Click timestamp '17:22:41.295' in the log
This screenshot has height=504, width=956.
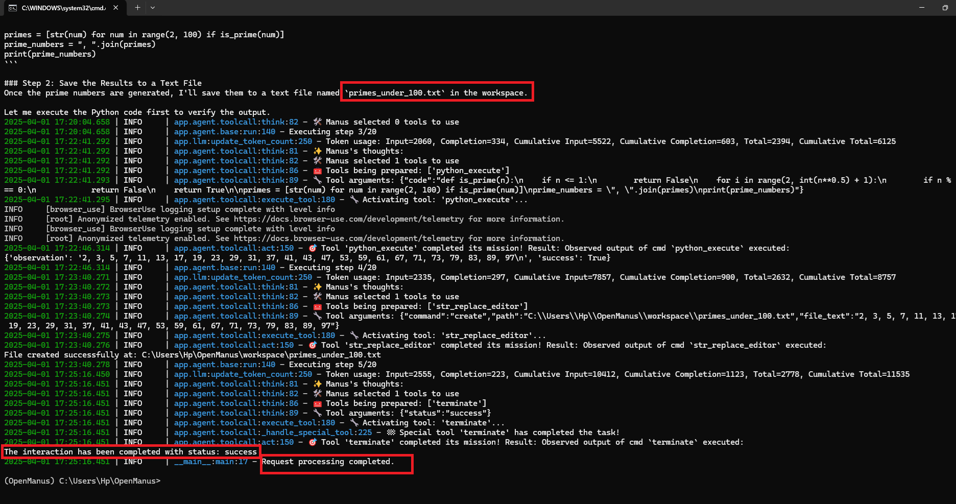[82, 200]
